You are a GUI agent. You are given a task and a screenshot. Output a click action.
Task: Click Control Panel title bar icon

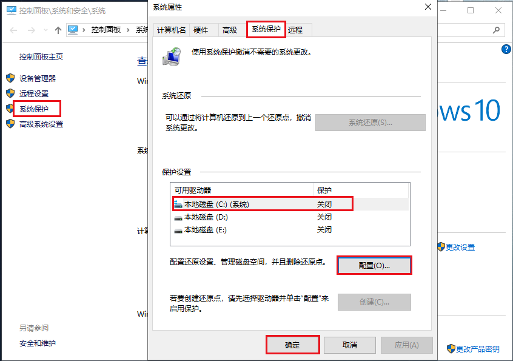[12, 10]
